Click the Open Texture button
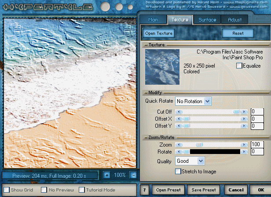The width and height of the screenshot is (271, 197). tap(158, 33)
